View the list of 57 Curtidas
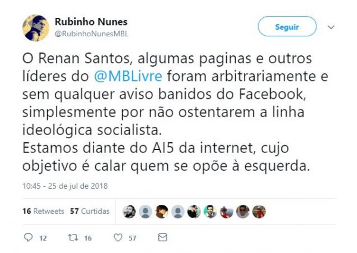 tap(90, 211)
